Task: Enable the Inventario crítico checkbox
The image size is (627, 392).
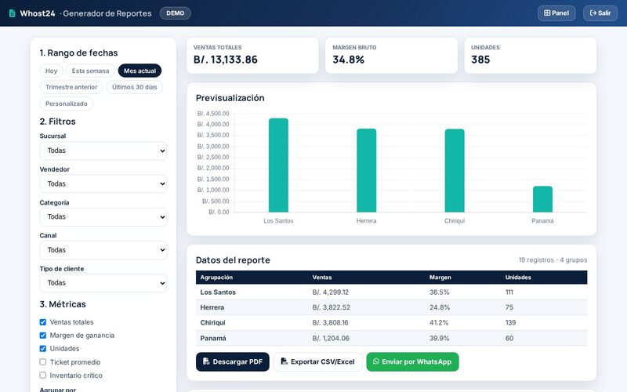Action: (x=43, y=376)
